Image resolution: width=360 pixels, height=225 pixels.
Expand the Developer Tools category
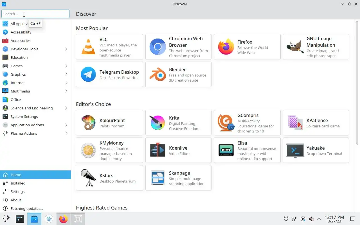tap(66, 49)
